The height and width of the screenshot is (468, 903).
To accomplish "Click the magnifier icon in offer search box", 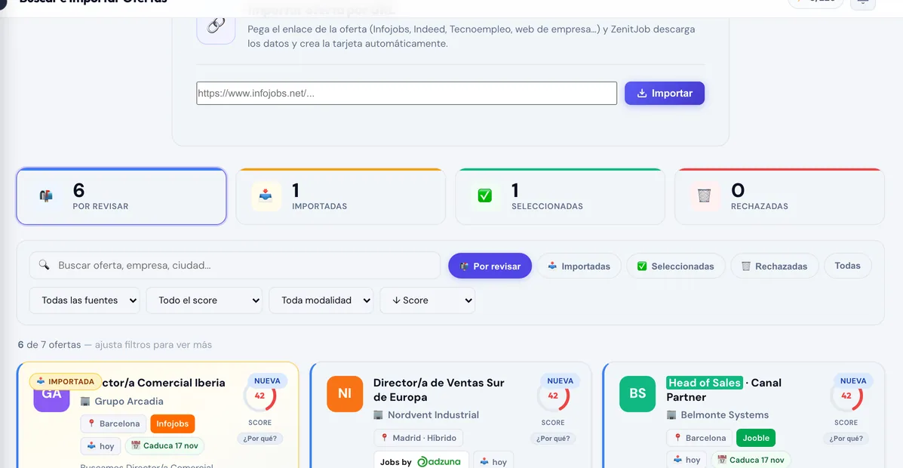I will [x=44, y=265].
